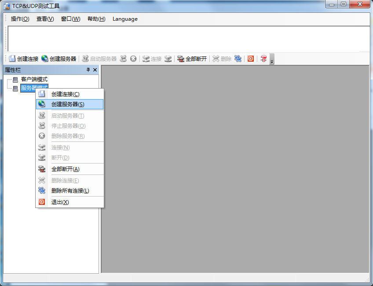Click the 连接 toolbar button
This screenshot has width=373, height=286.
coord(152,59)
